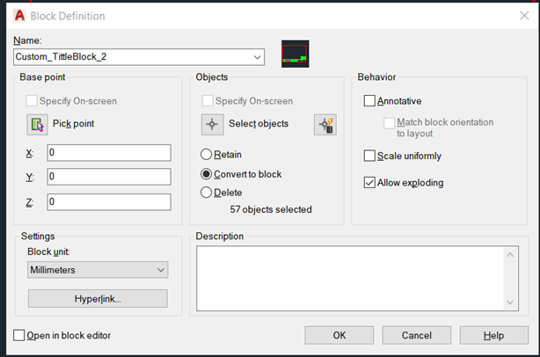Image resolution: width=540 pixels, height=357 pixels.
Task: Enable the Annotative checkbox
Action: [369, 101]
